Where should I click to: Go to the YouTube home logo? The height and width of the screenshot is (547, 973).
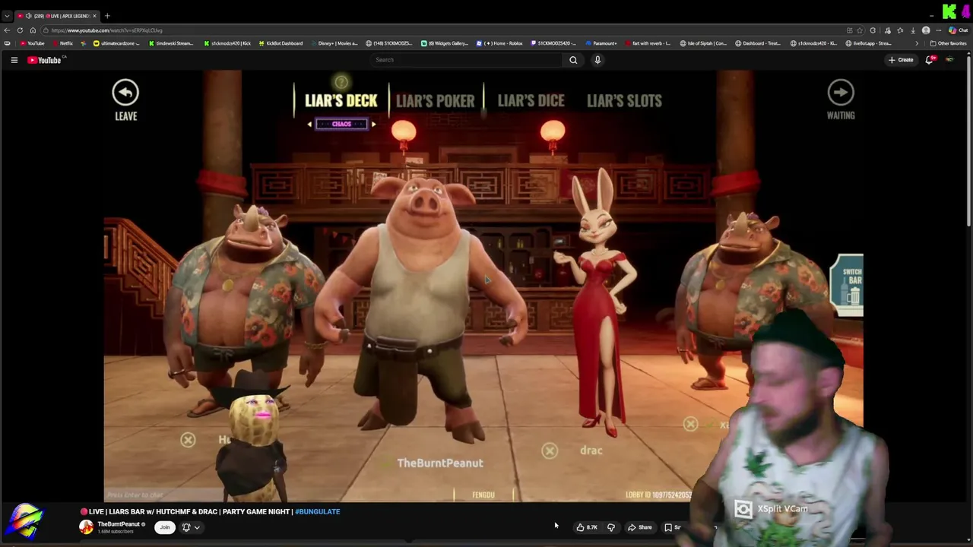pos(44,60)
